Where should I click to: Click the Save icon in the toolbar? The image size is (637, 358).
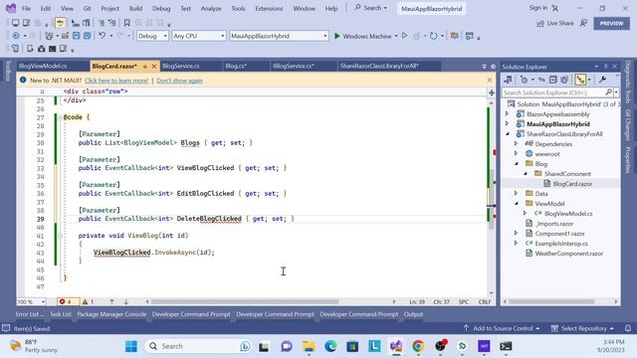(x=76, y=36)
